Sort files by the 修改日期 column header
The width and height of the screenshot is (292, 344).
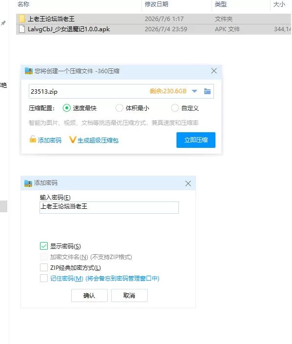[x=156, y=4]
